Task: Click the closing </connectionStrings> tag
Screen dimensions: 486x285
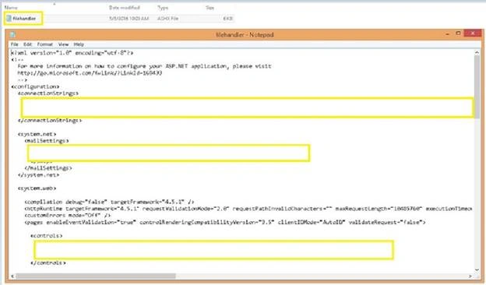Action: (50, 120)
